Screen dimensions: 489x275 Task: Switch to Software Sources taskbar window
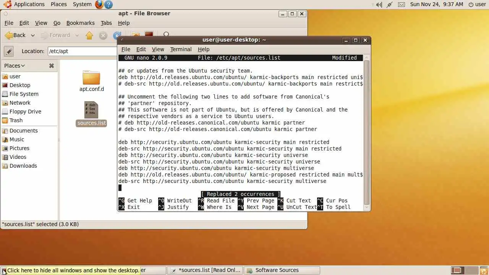pyautogui.click(x=282, y=270)
